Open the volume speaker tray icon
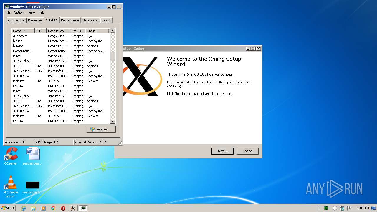The width and height of the screenshot is (377, 212). [335, 208]
